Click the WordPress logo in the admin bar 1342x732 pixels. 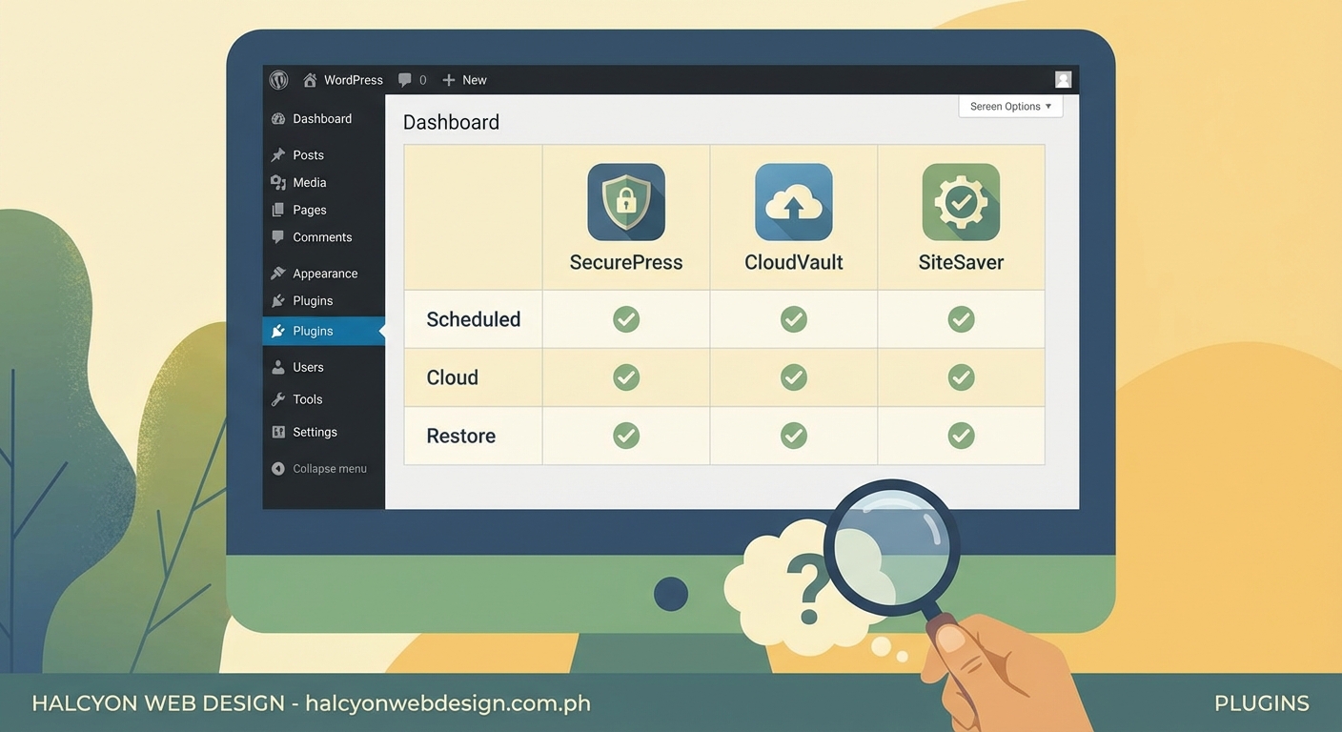[x=277, y=79]
